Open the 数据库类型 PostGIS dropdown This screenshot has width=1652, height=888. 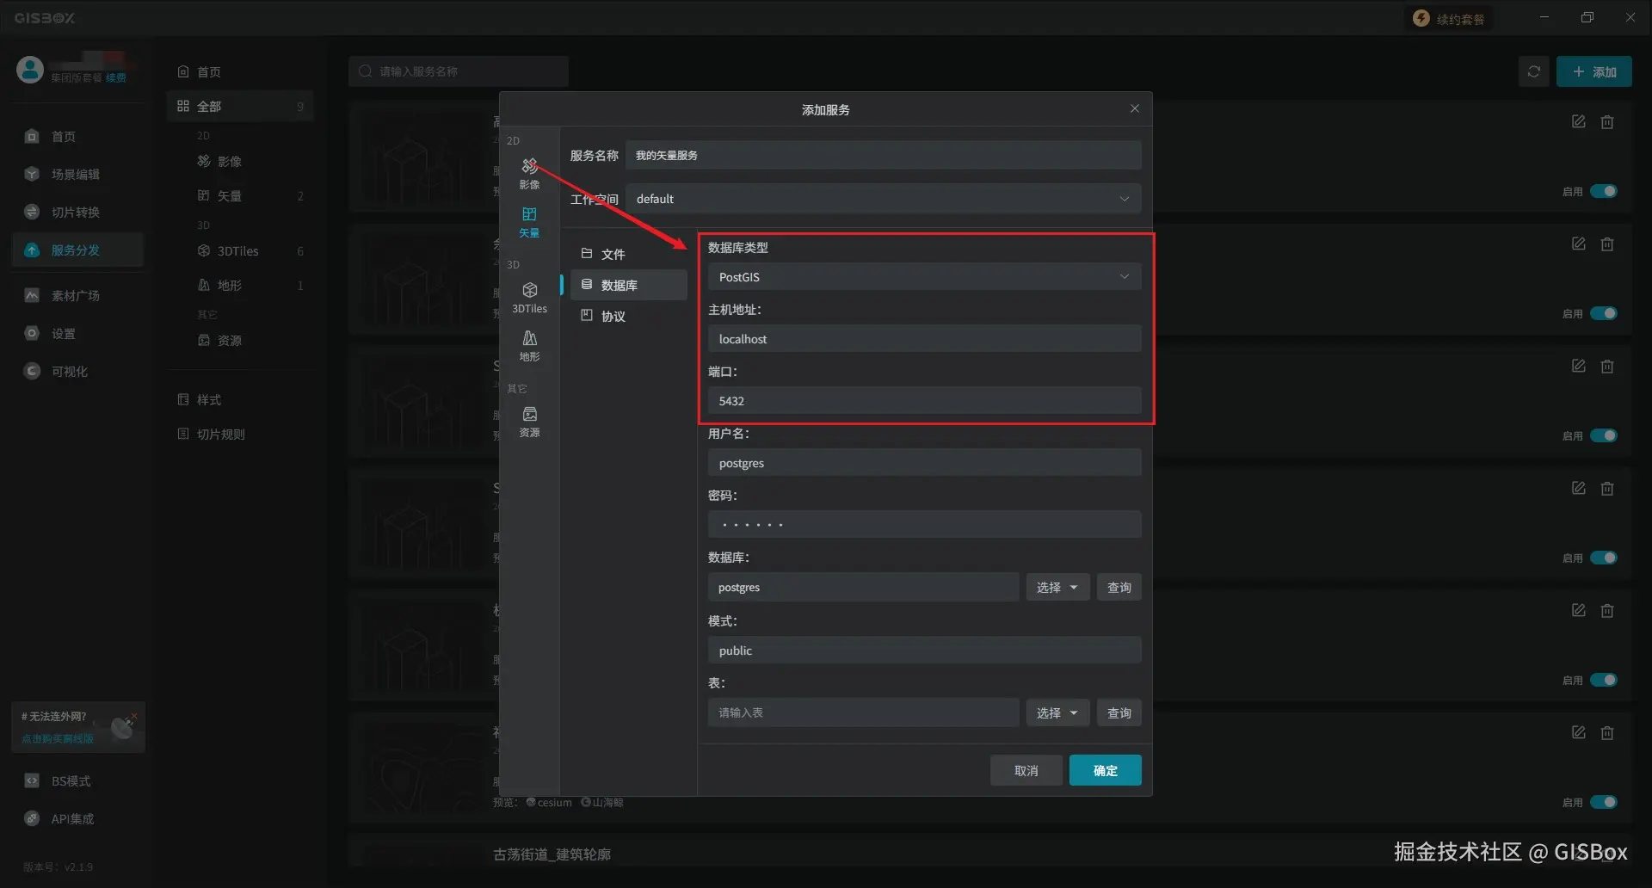(924, 277)
